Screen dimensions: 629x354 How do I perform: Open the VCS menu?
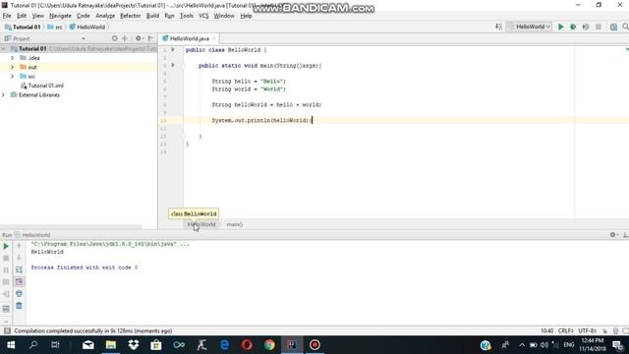click(203, 16)
